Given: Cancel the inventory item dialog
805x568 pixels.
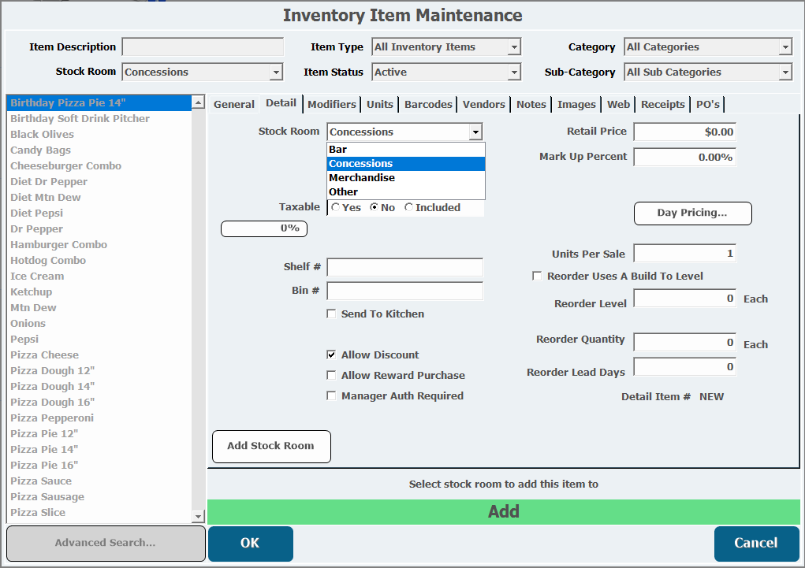Looking at the screenshot, I should (755, 543).
